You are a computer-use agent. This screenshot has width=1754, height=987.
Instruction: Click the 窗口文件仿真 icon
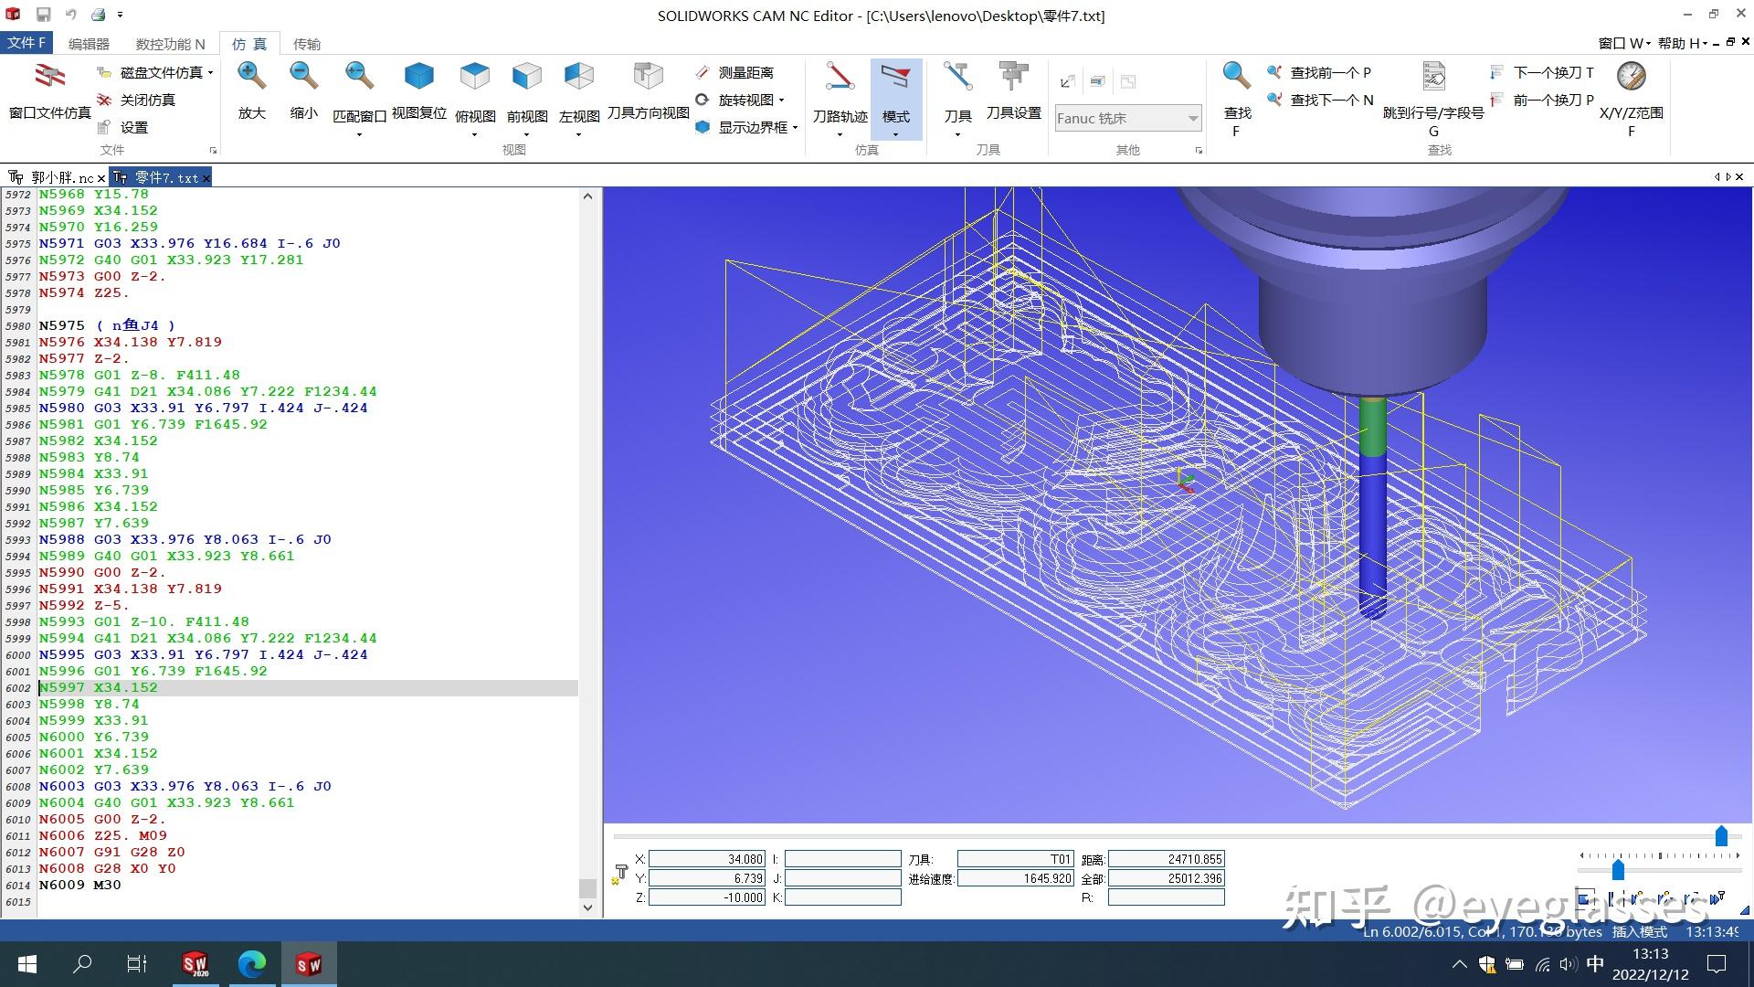[x=49, y=77]
